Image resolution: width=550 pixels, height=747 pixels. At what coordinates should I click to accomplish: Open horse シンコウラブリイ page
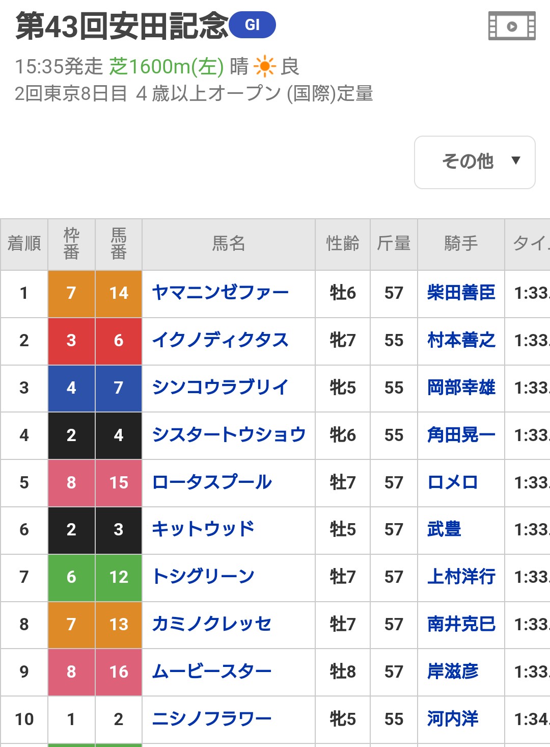[x=220, y=388]
